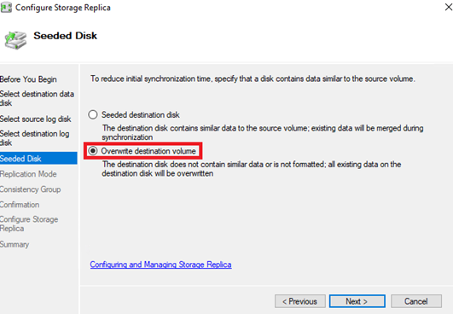Open the Confirmation step in the sidebar

(x=20, y=205)
